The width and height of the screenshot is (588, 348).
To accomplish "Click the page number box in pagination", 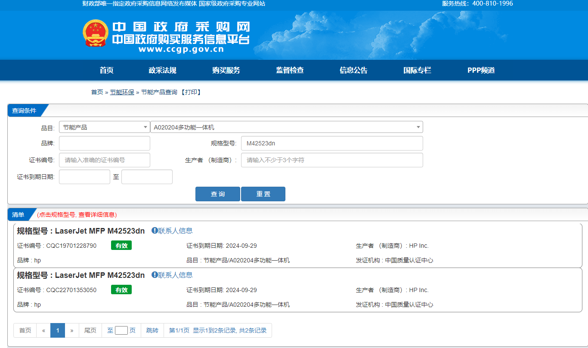I will tap(121, 330).
